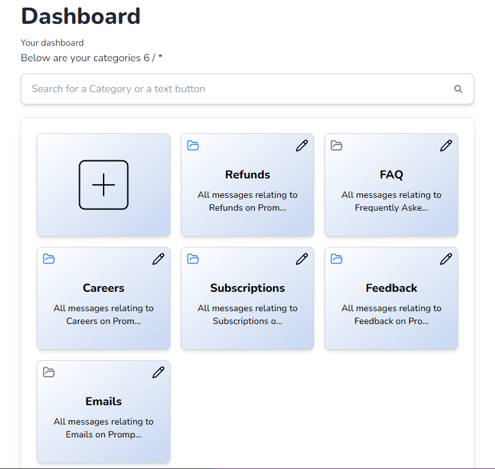The width and height of the screenshot is (495, 469).
Task: Click the search magnifier icon
Action: pyautogui.click(x=458, y=89)
